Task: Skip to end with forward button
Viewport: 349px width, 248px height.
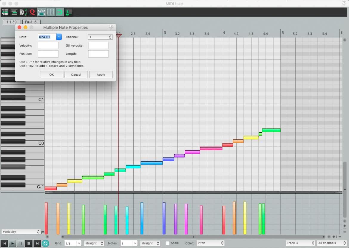Action: (x=37, y=243)
